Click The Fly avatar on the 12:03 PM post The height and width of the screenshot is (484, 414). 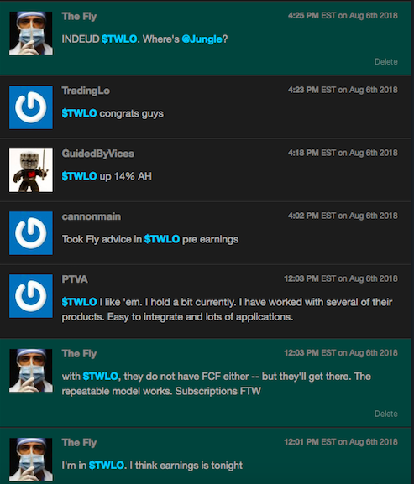point(31,371)
